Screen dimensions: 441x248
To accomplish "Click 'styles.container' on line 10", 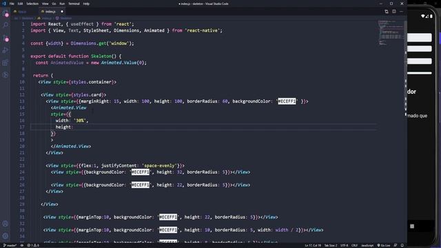I will click(x=91, y=82).
